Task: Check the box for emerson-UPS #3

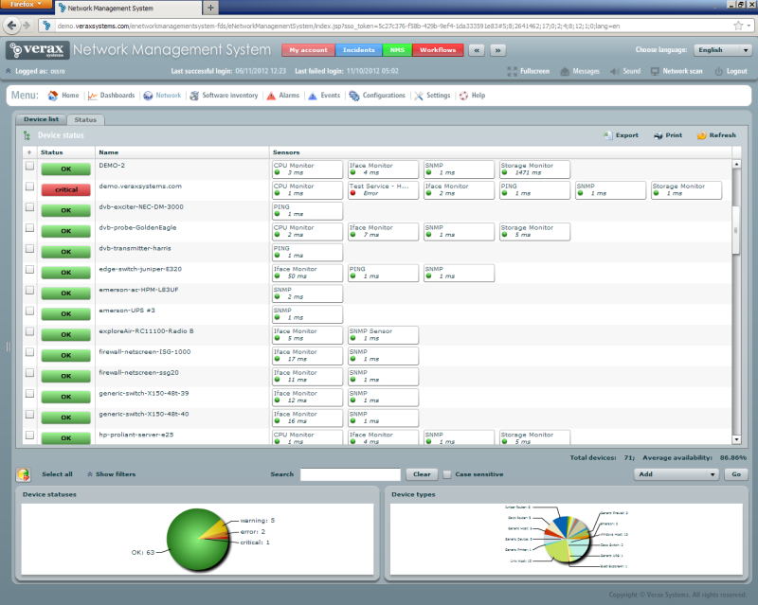Action: 30,311
